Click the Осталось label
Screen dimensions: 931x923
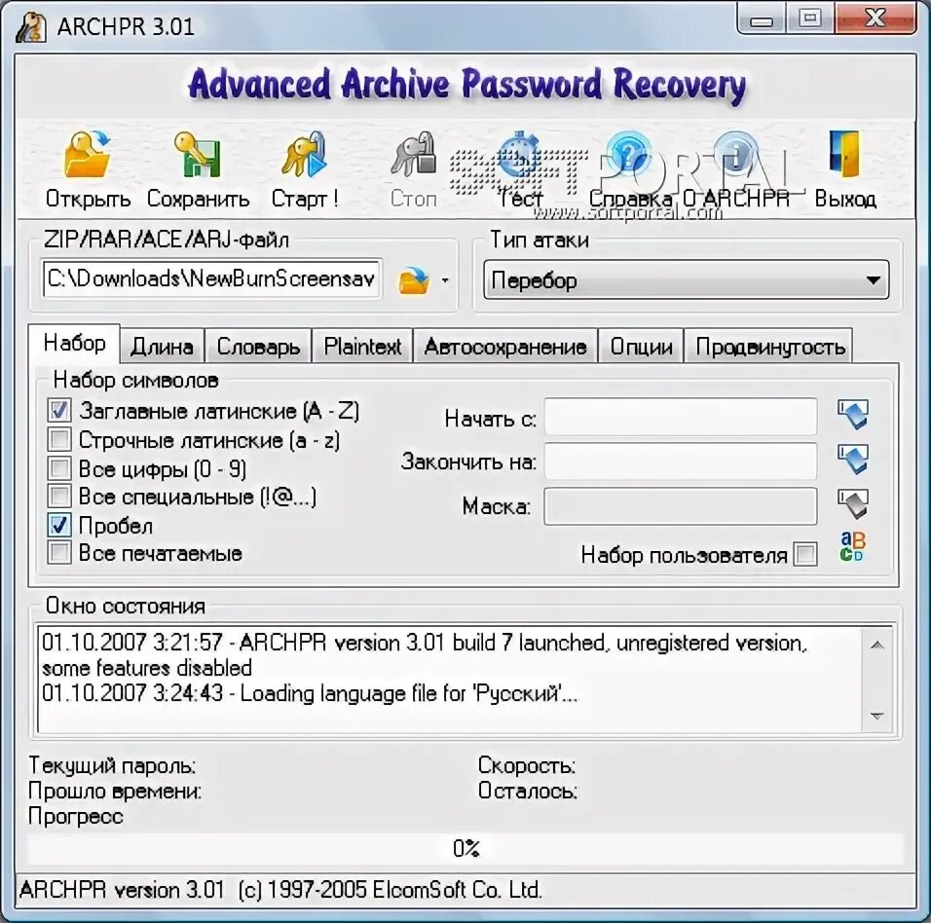tap(528, 791)
